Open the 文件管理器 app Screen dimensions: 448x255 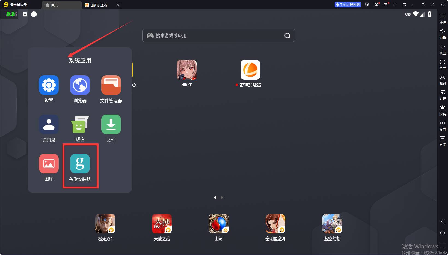pyautogui.click(x=111, y=85)
